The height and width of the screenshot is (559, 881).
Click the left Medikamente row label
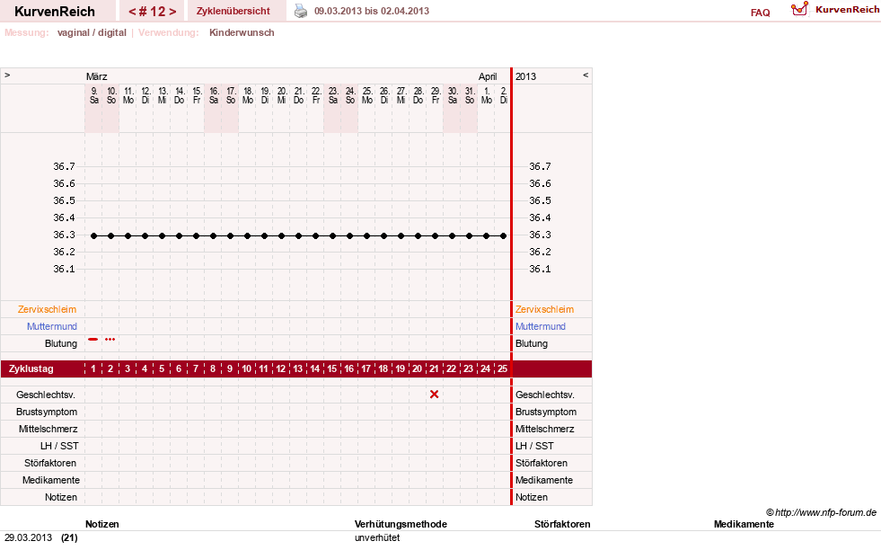coord(51,480)
